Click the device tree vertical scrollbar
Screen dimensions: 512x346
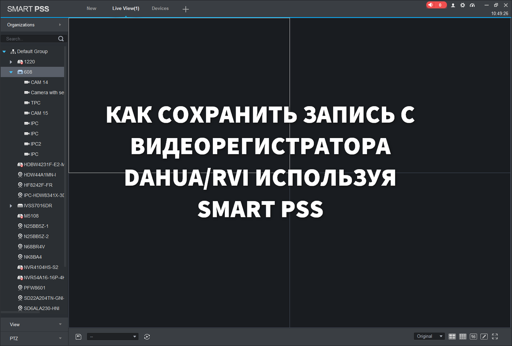coord(65,158)
